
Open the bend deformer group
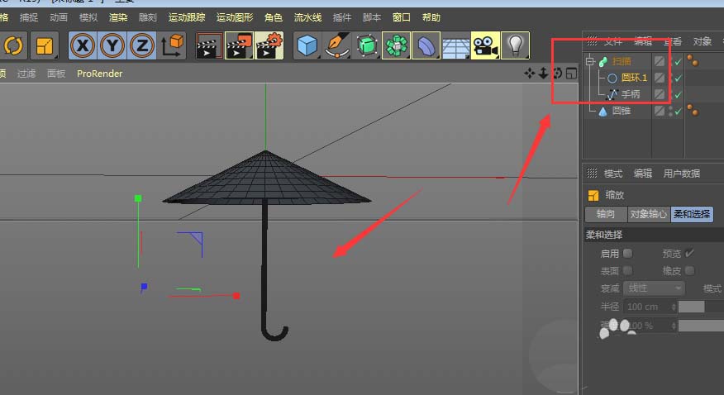tap(426, 45)
